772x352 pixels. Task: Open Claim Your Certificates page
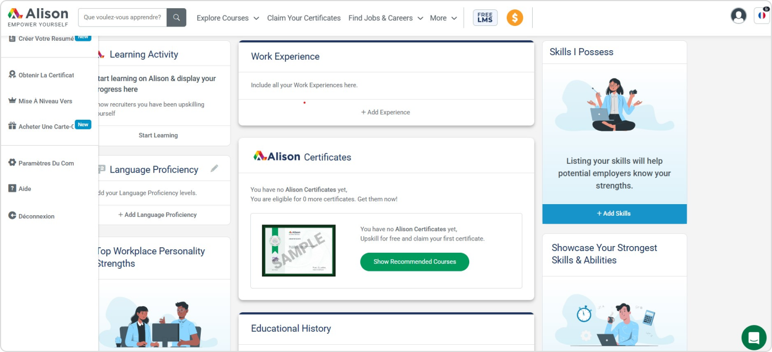[304, 18]
